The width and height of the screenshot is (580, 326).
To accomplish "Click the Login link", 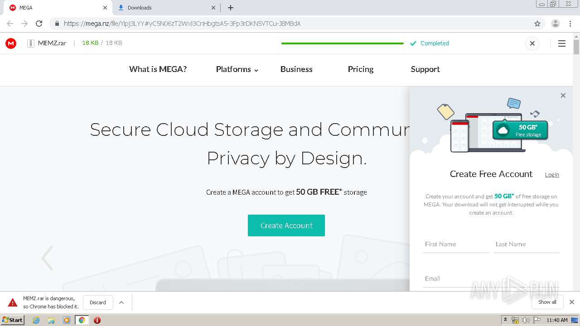I will pos(552,175).
